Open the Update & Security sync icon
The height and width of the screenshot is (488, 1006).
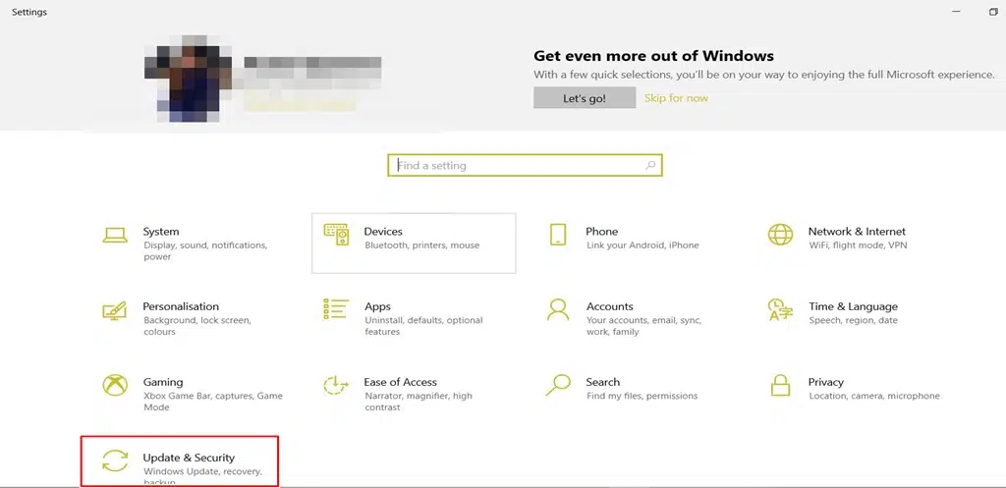coord(116,461)
